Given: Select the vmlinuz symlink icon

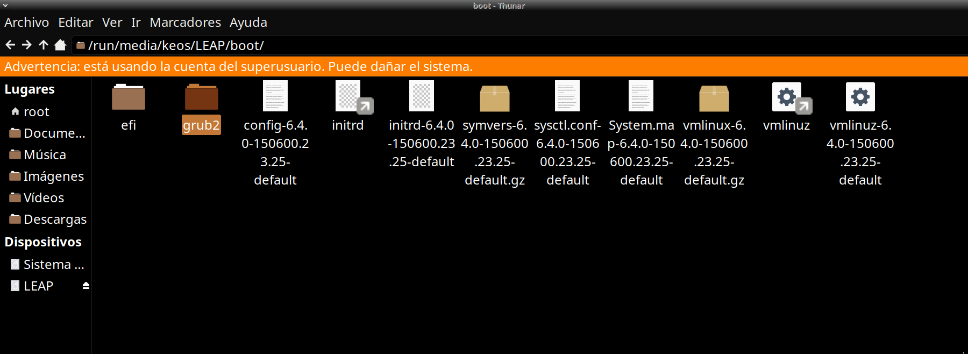Looking at the screenshot, I should (786, 97).
